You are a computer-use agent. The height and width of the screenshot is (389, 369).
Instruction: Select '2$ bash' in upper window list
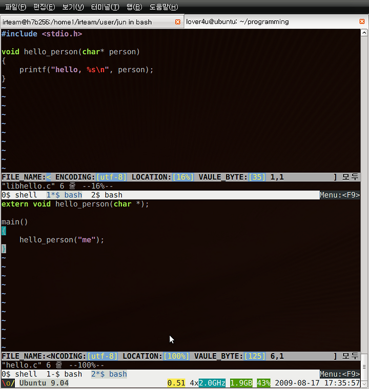click(107, 195)
